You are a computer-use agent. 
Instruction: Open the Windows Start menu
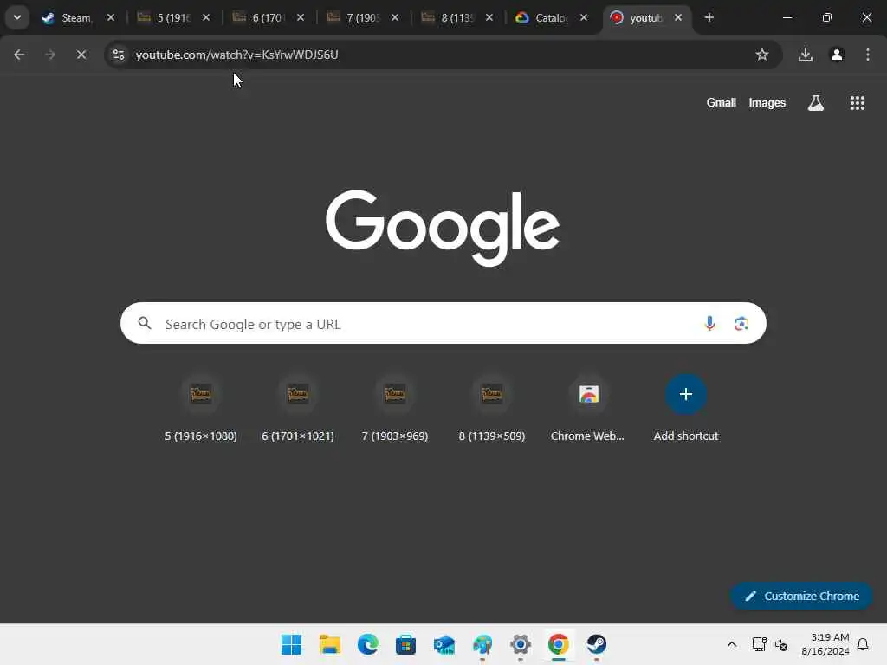pos(291,644)
